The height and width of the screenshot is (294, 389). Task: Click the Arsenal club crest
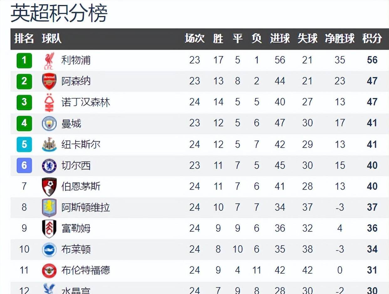(49, 81)
